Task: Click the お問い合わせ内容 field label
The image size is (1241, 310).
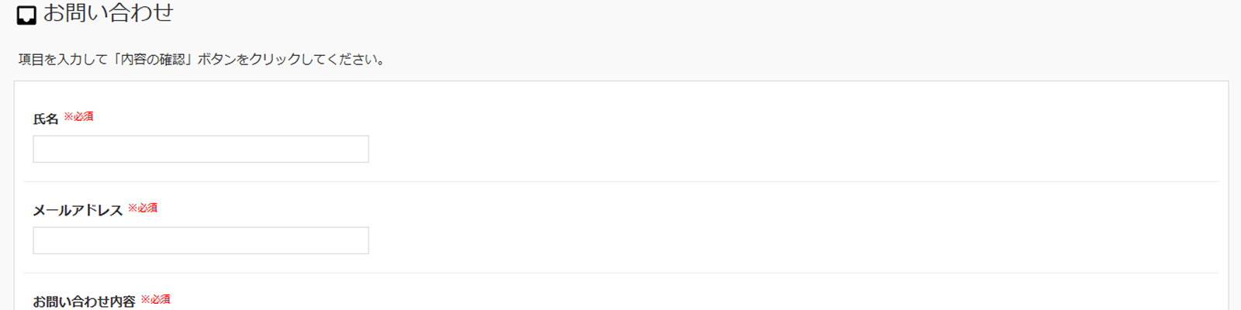Action: click(x=84, y=301)
